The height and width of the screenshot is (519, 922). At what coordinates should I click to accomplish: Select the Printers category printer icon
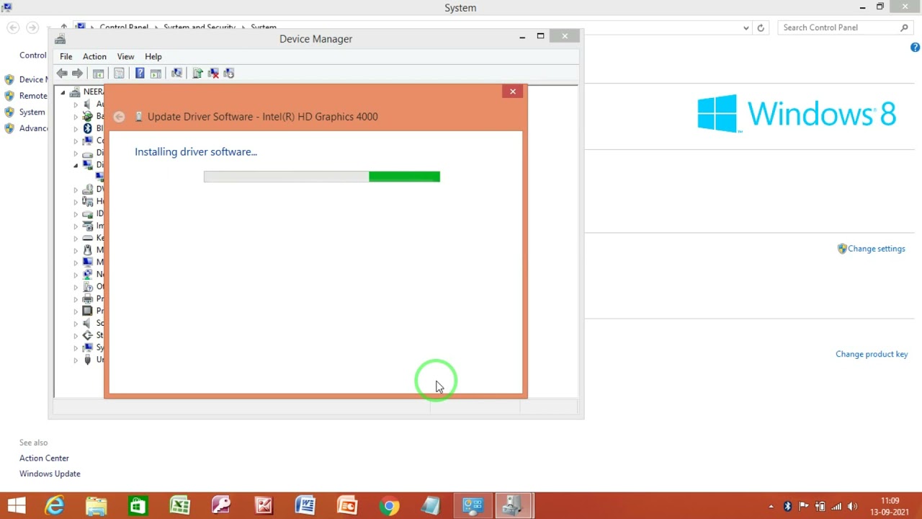[x=88, y=298]
